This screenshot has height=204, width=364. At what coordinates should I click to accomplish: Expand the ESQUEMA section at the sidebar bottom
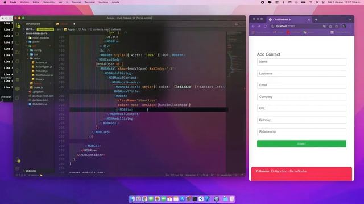(x=31, y=171)
